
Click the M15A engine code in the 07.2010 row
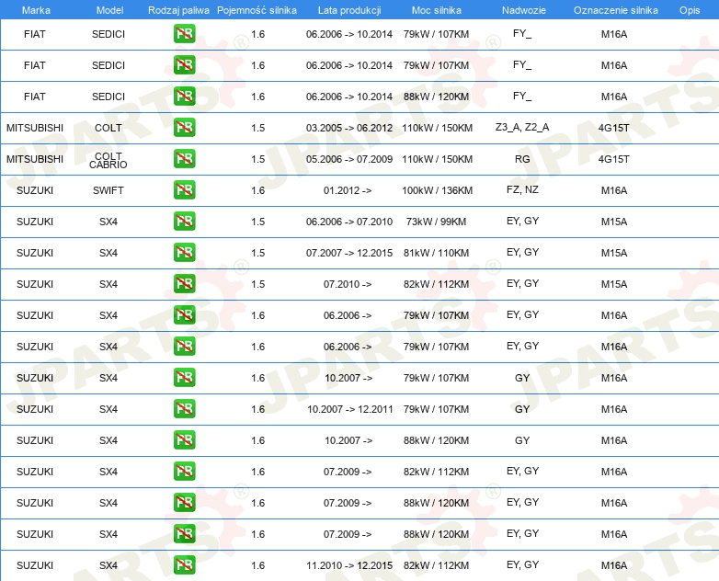(614, 284)
